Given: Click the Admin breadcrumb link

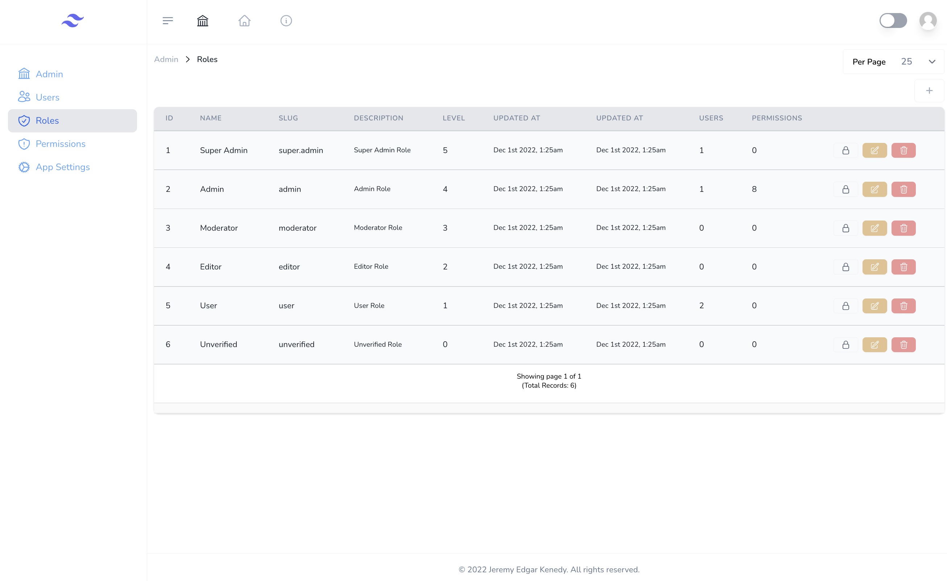Looking at the screenshot, I should pos(166,59).
